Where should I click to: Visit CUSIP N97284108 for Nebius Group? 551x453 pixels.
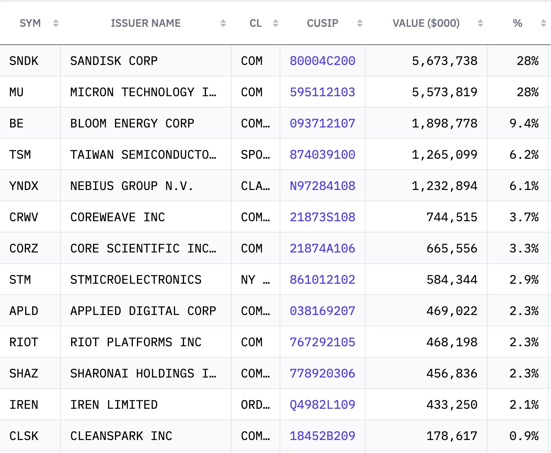[x=323, y=186]
